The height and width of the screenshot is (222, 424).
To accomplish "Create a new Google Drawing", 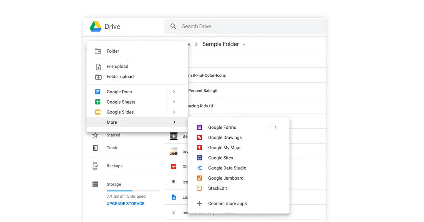I will pyautogui.click(x=225, y=137).
